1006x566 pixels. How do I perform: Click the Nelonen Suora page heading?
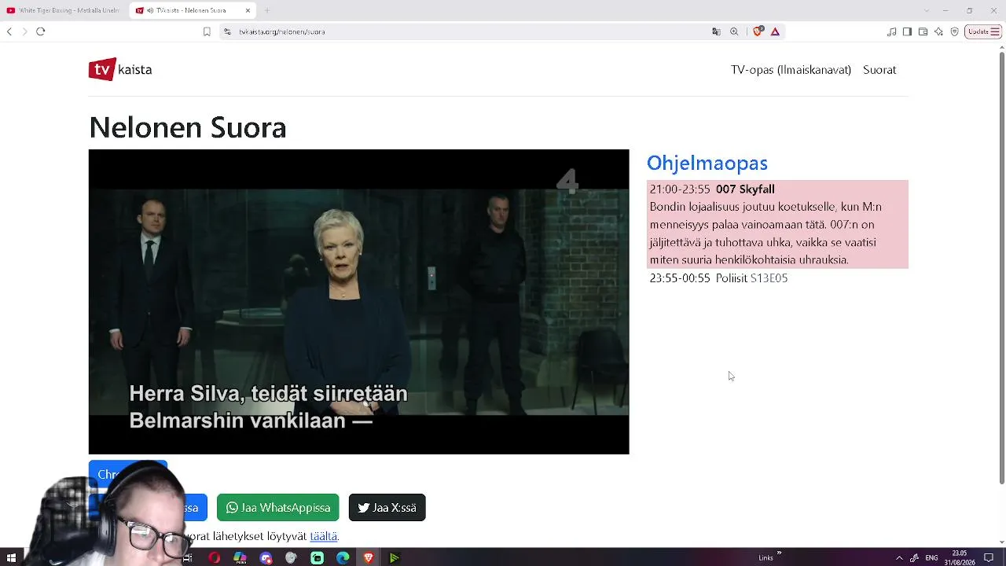pyautogui.click(x=188, y=127)
